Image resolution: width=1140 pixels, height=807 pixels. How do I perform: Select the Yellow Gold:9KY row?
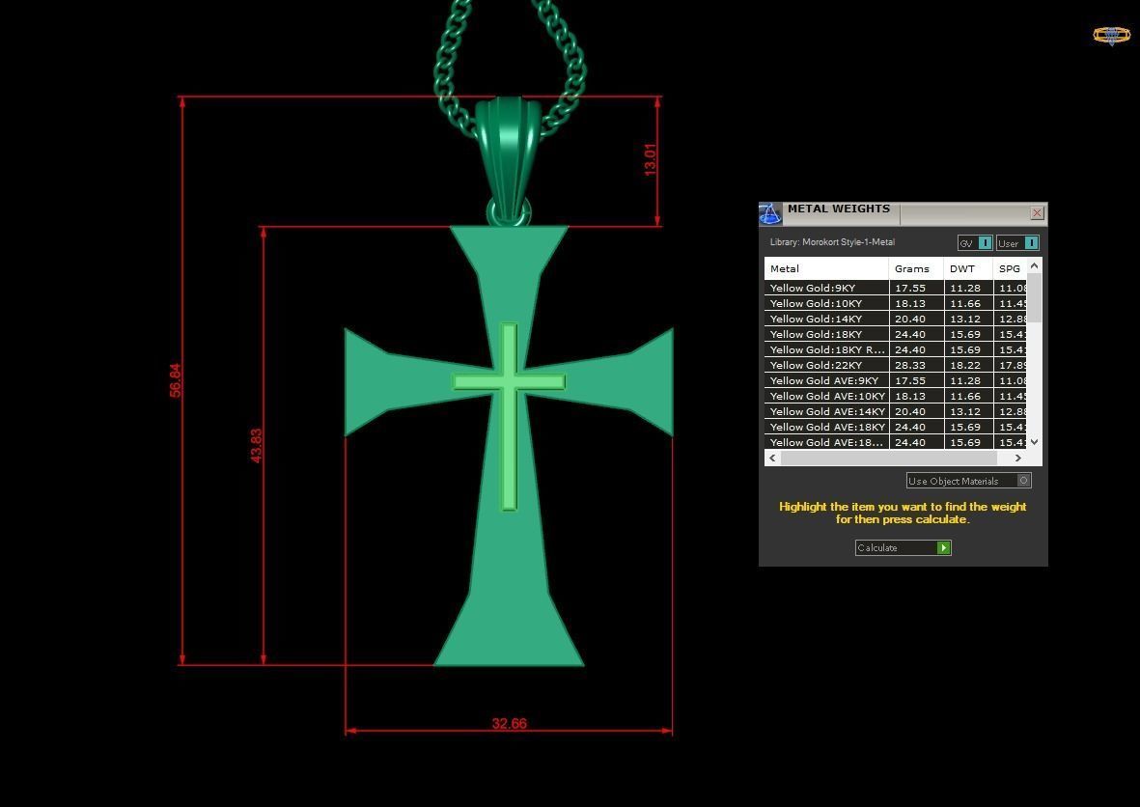point(895,288)
